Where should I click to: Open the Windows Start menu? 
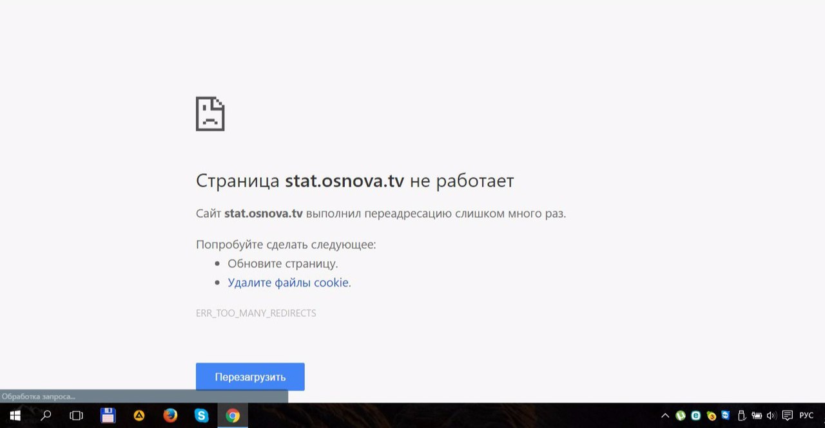15,416
